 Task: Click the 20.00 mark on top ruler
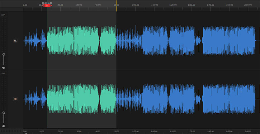[60, 5]
